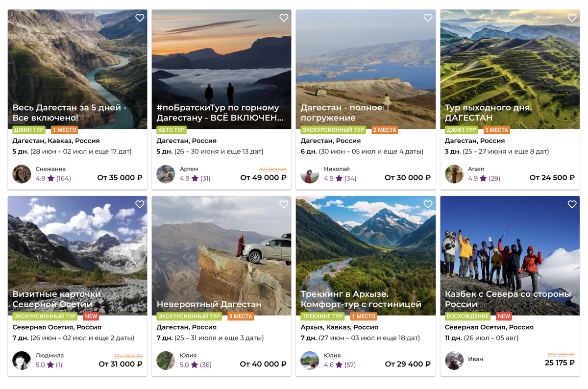Open guide Николай's profile picture
This screenshot has width=588, height=389.
[310, 174]
